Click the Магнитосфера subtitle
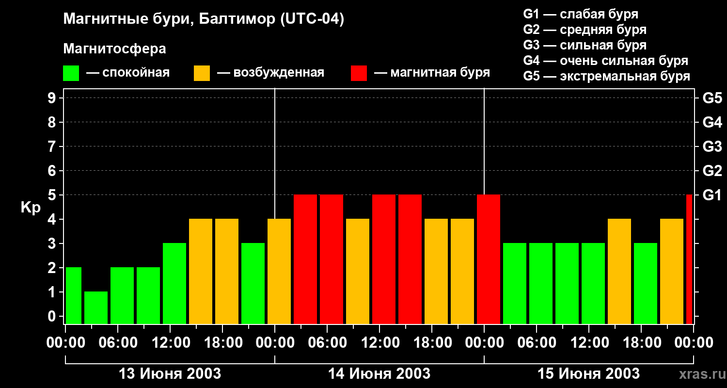This screenshot has height=388, width=727. tap(114, 49)
